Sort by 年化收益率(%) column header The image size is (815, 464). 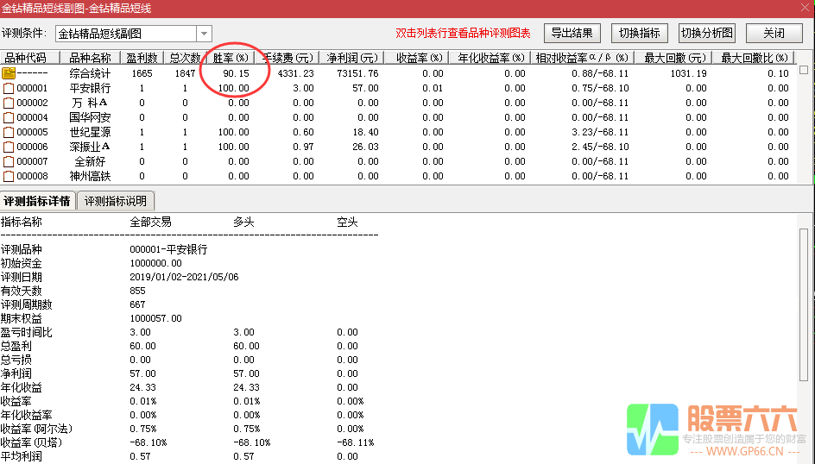(490, 58)
